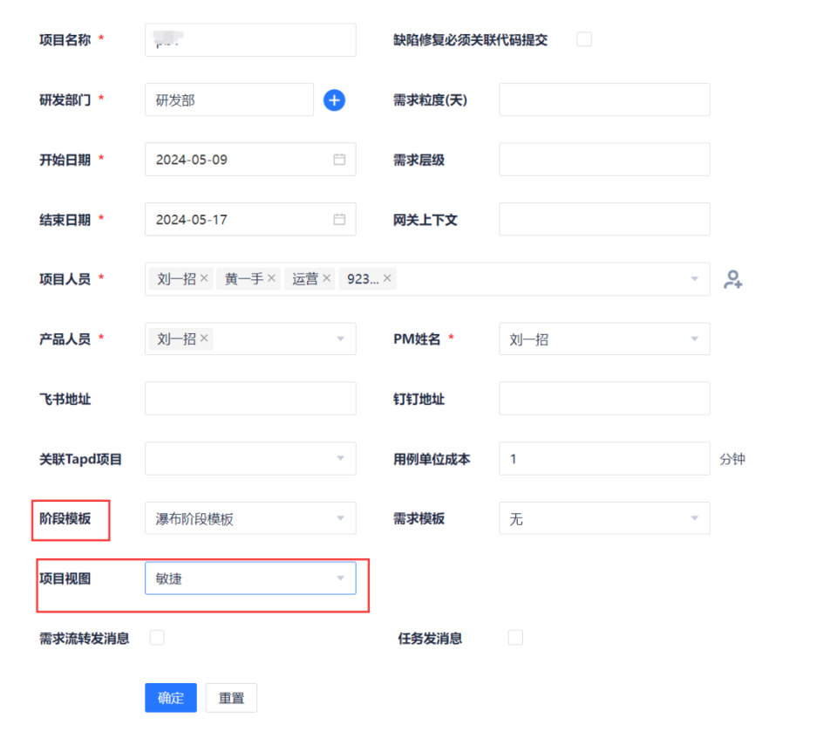Click the 钉钉地址 input field
Image resolution: width=837 pixels, height=739 pixels.
pyautogui.click(x=604, y=399)
